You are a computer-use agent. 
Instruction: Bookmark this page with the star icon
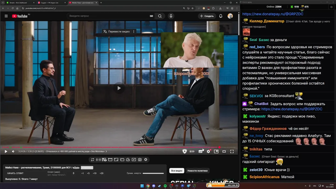click(192, 8)
